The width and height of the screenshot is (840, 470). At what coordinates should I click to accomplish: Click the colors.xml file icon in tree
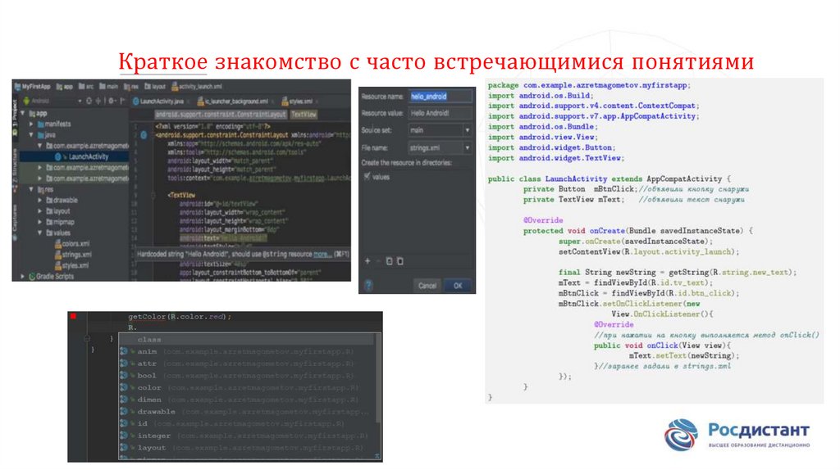point(57,243)
